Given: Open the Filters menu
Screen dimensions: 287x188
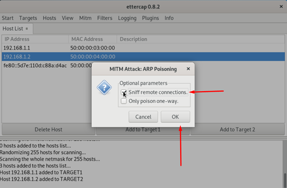Looking at the screenshot, I should pos(105,18).
